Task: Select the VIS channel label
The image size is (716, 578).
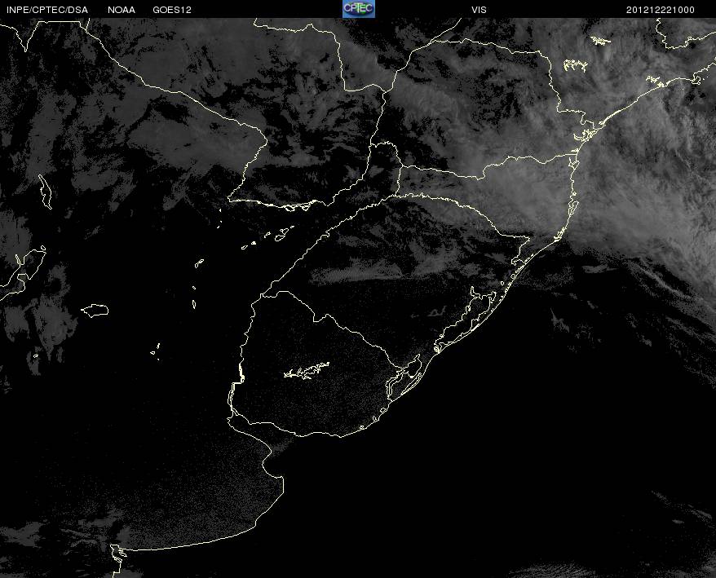Action: (x=479, y=10)
